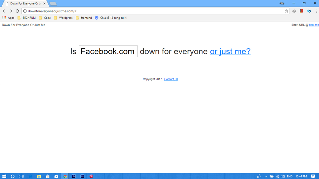Launch Microsoft Edge from the taskbar
Screen dimensions: 319x179
[30, 177]
